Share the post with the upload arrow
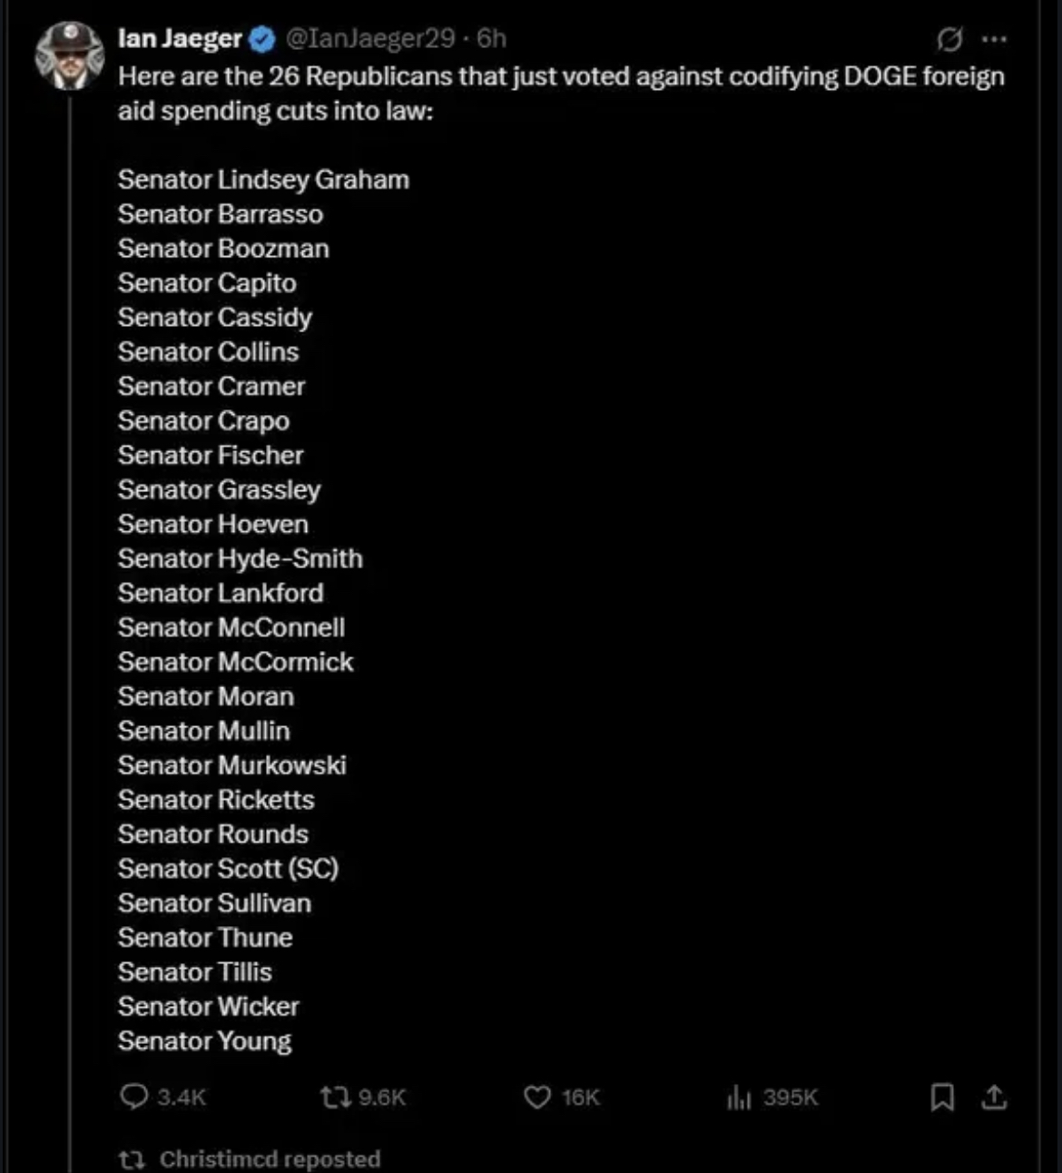1062x1173 pixels. [x=995, y=1098]
